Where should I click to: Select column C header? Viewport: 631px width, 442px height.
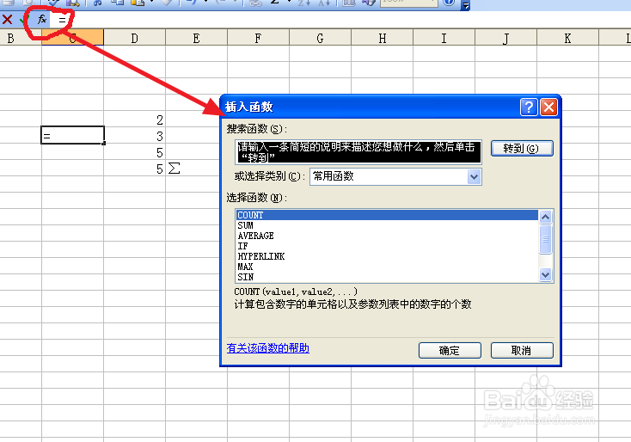(x=72, y=38)
